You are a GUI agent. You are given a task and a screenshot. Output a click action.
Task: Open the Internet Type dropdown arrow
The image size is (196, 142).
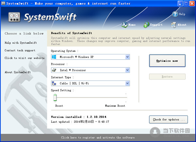[x=127, y=83]
